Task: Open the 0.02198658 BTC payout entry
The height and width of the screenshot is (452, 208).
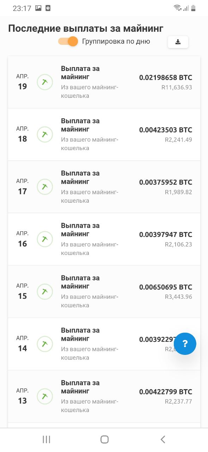Action: [104, 82]
